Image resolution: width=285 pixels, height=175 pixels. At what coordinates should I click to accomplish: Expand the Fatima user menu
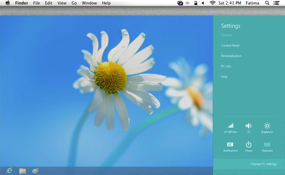(x=253, y=3)
